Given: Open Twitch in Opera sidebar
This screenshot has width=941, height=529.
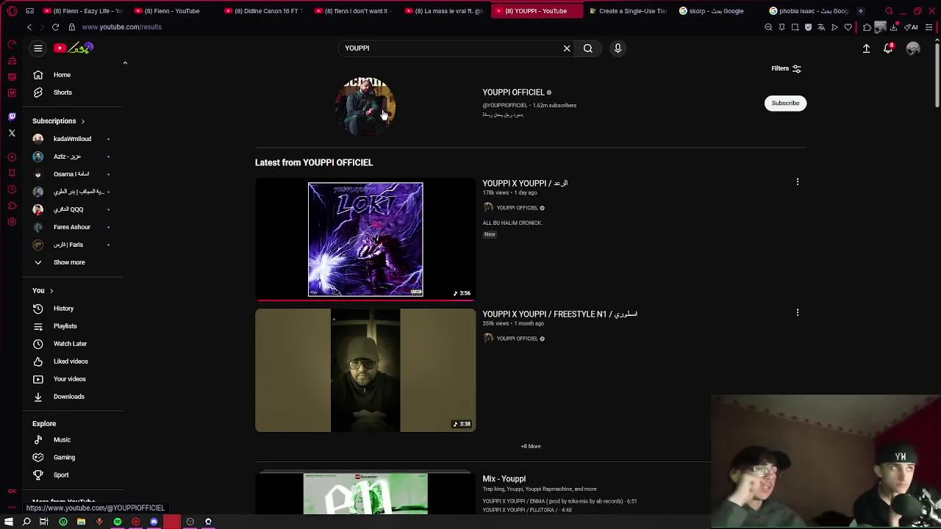Looking at the screenshot, I should coord(12,116).
